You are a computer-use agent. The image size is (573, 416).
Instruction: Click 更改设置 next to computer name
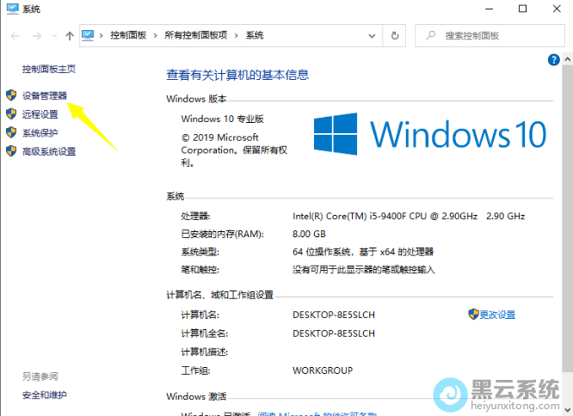497,315
